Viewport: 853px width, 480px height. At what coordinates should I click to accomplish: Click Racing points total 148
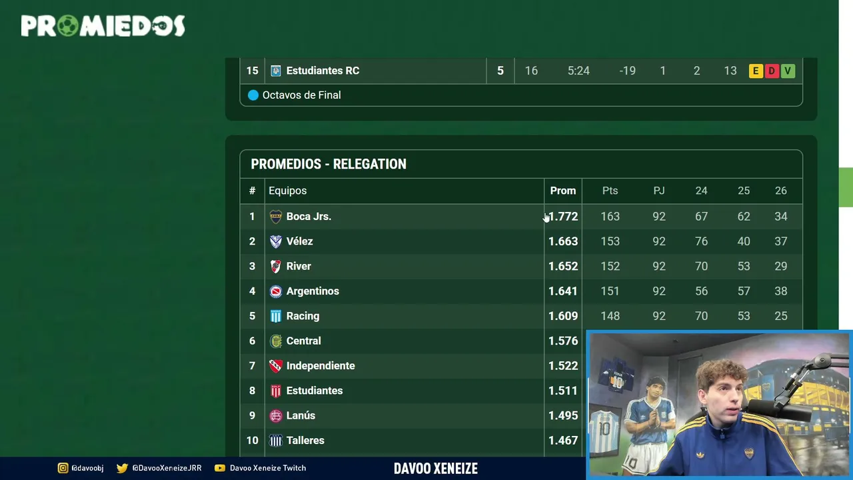[x=610, y=316]
